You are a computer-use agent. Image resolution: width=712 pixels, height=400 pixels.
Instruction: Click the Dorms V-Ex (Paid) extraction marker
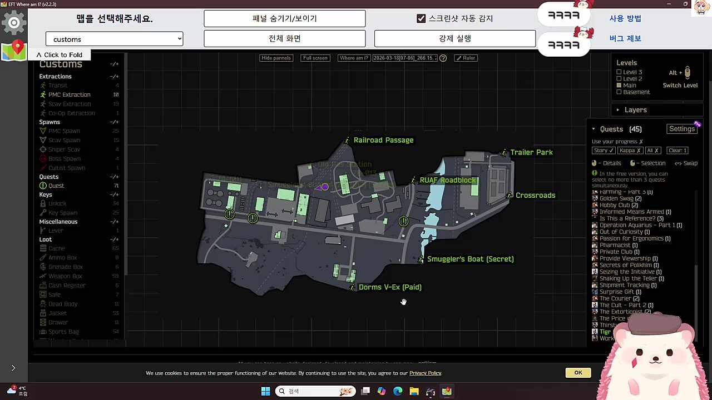[x=353, y=287]
